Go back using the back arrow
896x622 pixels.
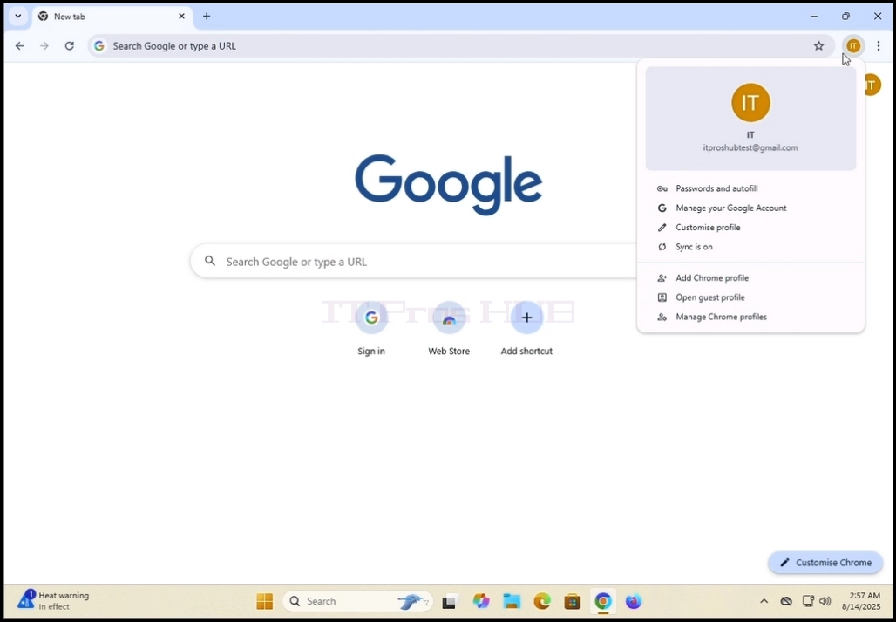tap(20, 45)
